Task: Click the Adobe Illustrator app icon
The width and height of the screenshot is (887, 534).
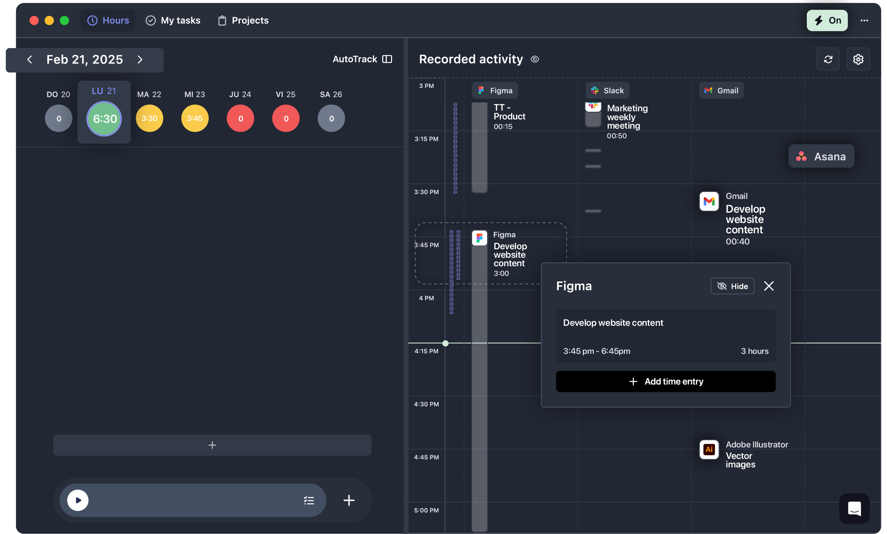Action: pyautogui.click(x=709, y=449)
